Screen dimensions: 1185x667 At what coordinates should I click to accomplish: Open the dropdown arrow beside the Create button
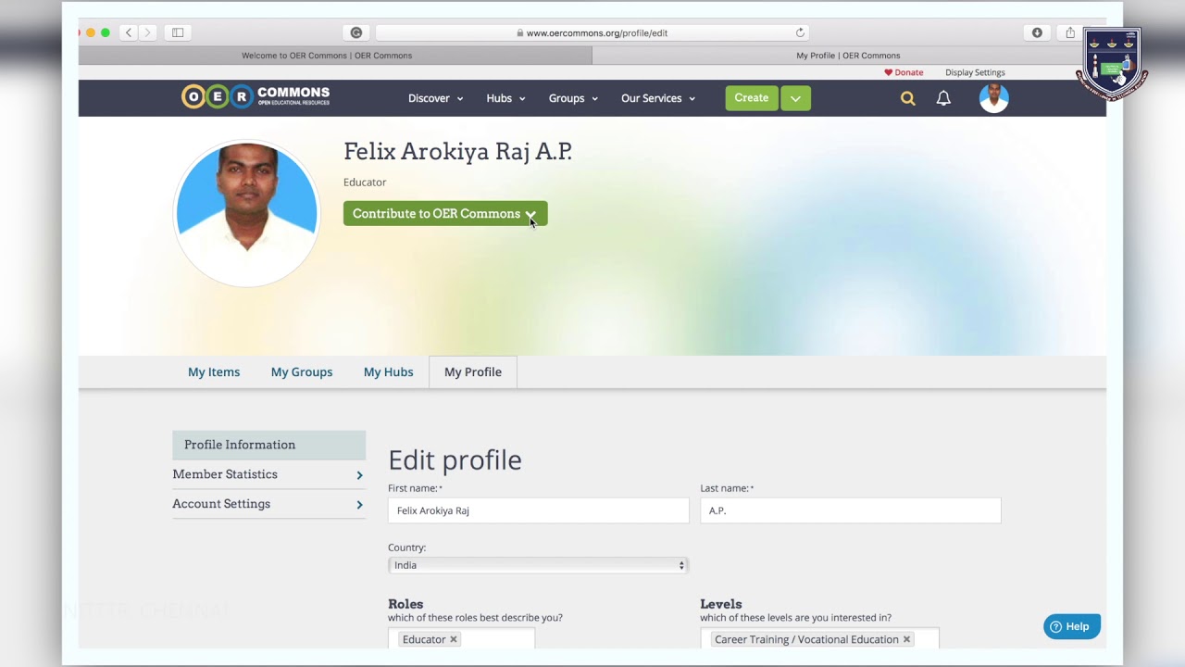tap(795, 98)
